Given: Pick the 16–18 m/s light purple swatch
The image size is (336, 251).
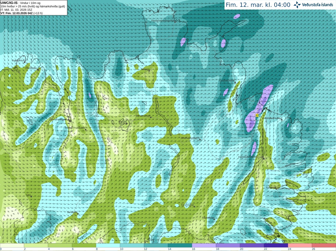Looking at the screenshot, I should click(x=204, y=245).
